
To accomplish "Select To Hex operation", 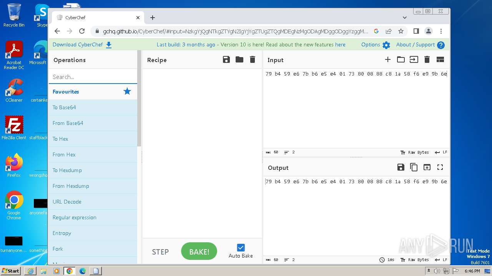I will pos(93,139).
